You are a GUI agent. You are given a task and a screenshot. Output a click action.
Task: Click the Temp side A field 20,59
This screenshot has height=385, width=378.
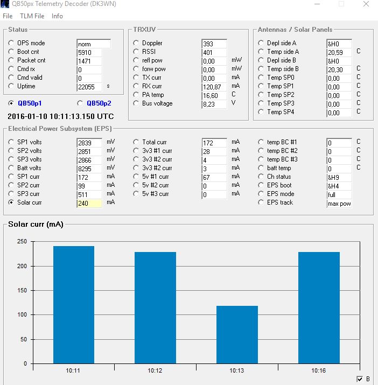pos(339,52)
